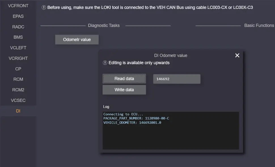
Task: Open the RCM2 diagnostic section
Action: 18,90
